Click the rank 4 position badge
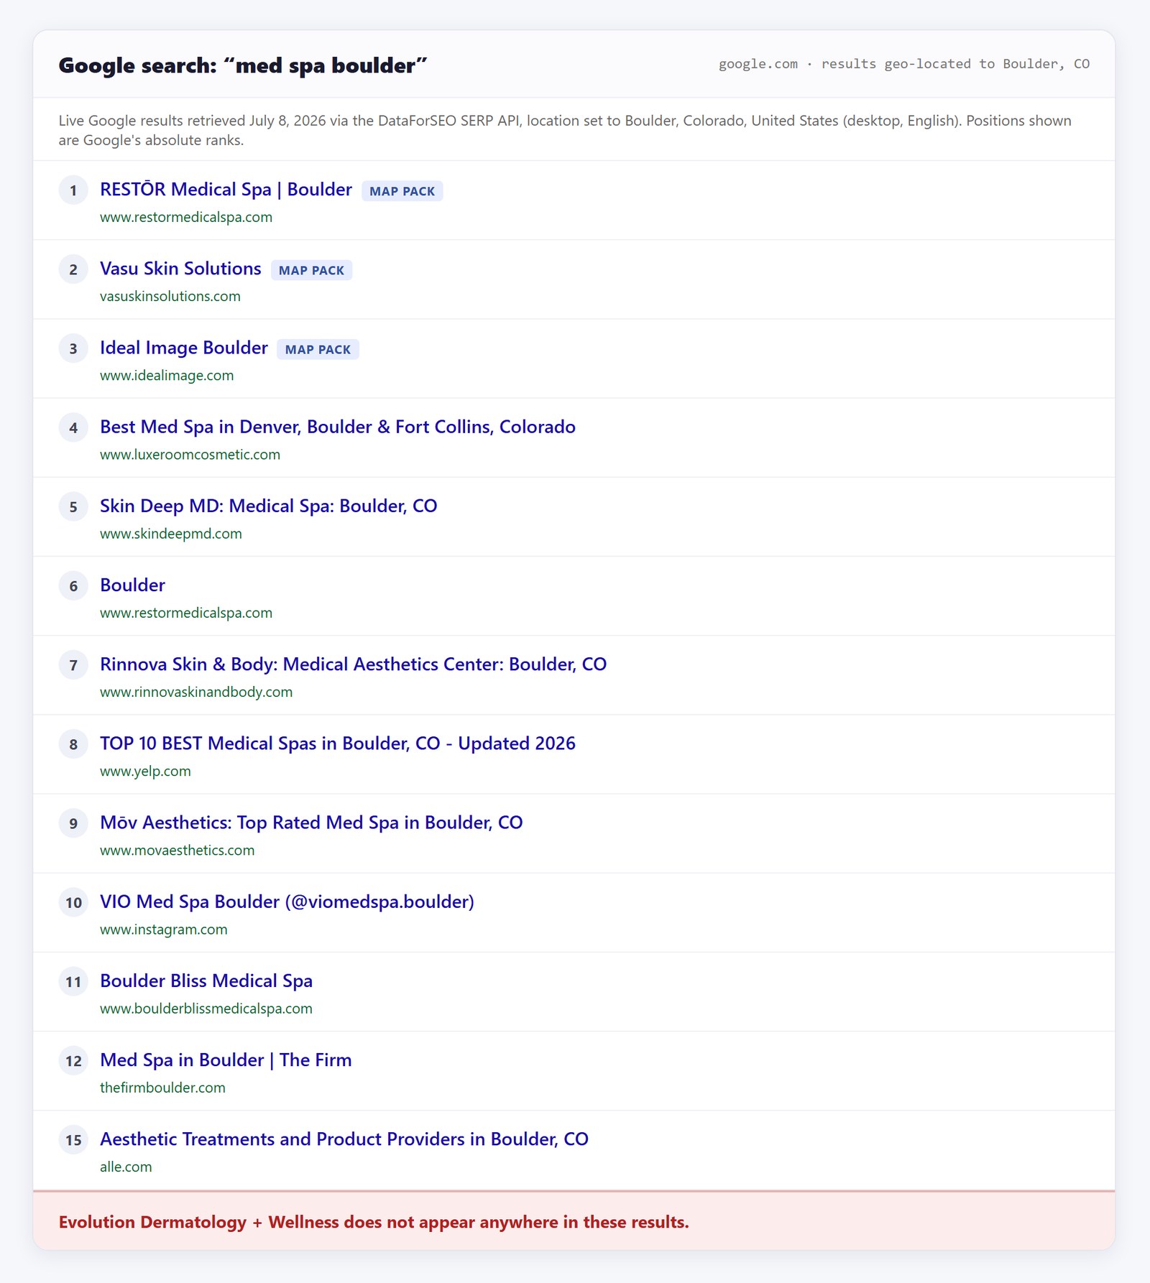This screenshot has width=1150, height=1283. [73, 427]
